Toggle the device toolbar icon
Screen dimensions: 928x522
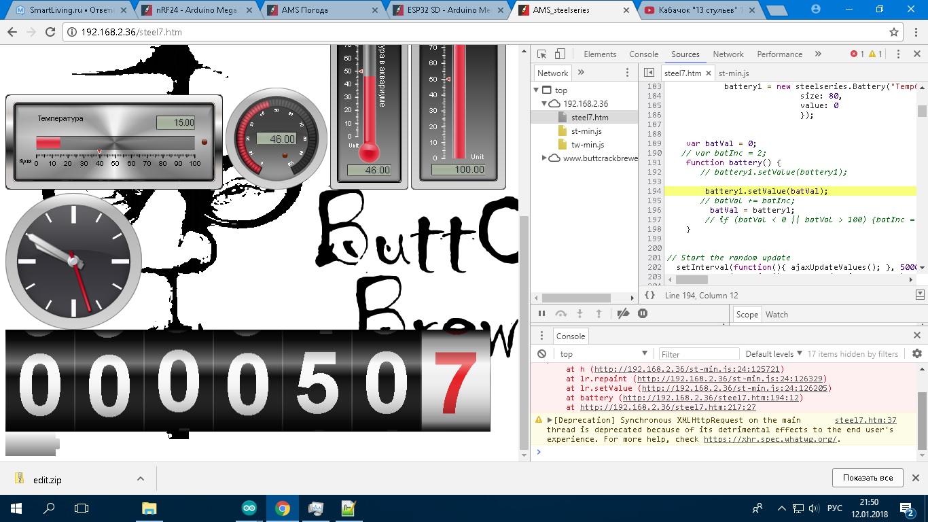[x=560, y=54]
